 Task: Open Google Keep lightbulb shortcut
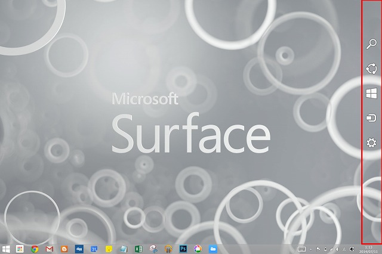click(x=109, y=249)
